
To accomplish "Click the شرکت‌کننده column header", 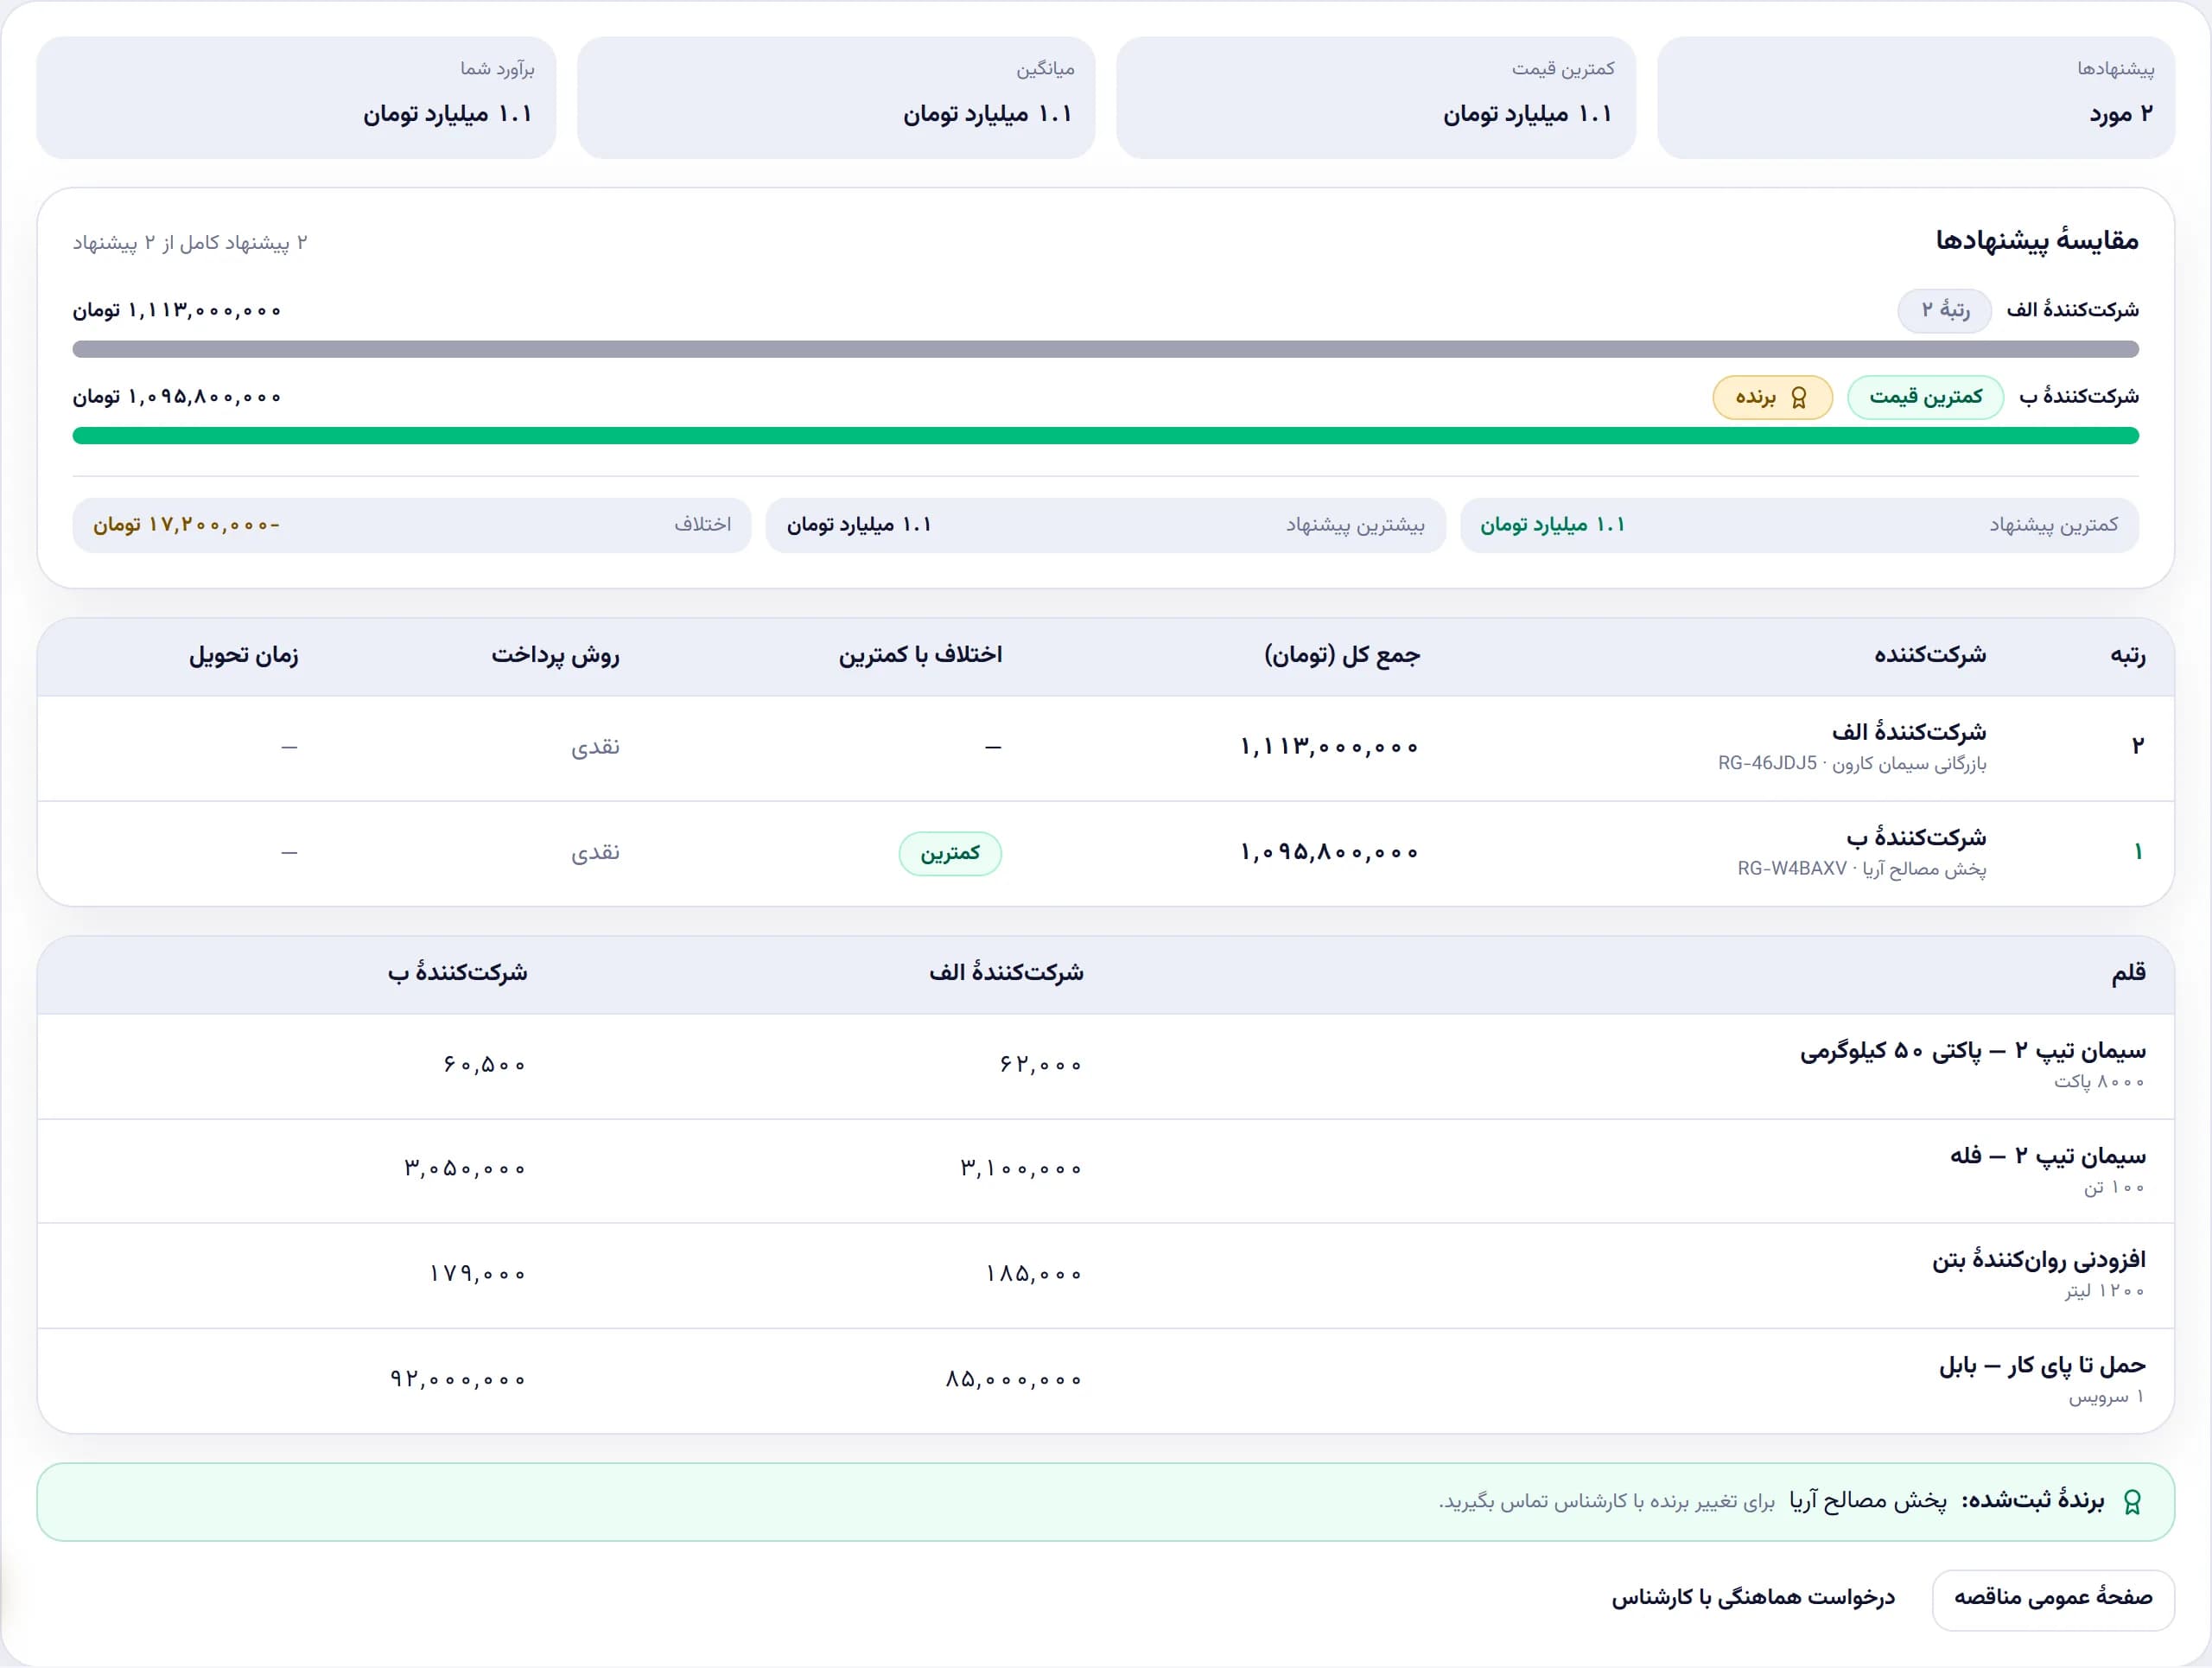I will coord(1929,655).
